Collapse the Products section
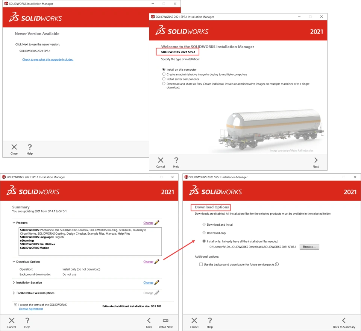Screen dimensions: 361x331 [x=14, y=223]
